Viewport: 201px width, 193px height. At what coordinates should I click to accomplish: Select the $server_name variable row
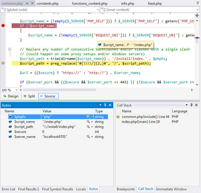pyautogui.click(x=58, y=137)
